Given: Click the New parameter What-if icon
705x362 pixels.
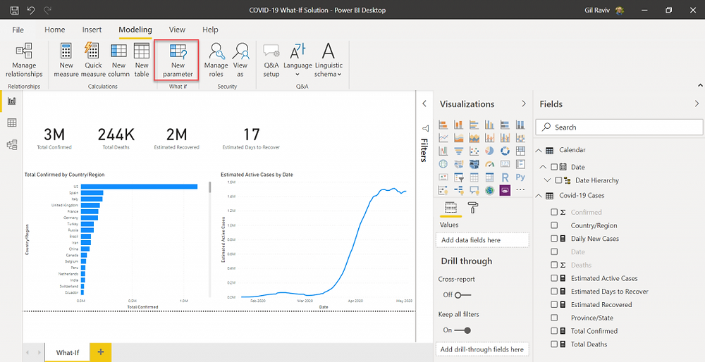Looking at the screenshot, I should 178,61.
